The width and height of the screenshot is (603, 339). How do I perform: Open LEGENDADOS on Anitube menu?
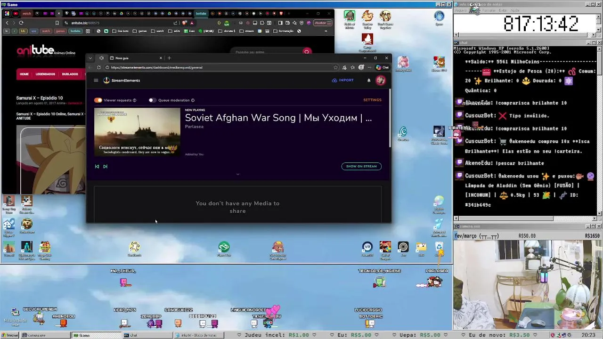[x=45, y=74]
